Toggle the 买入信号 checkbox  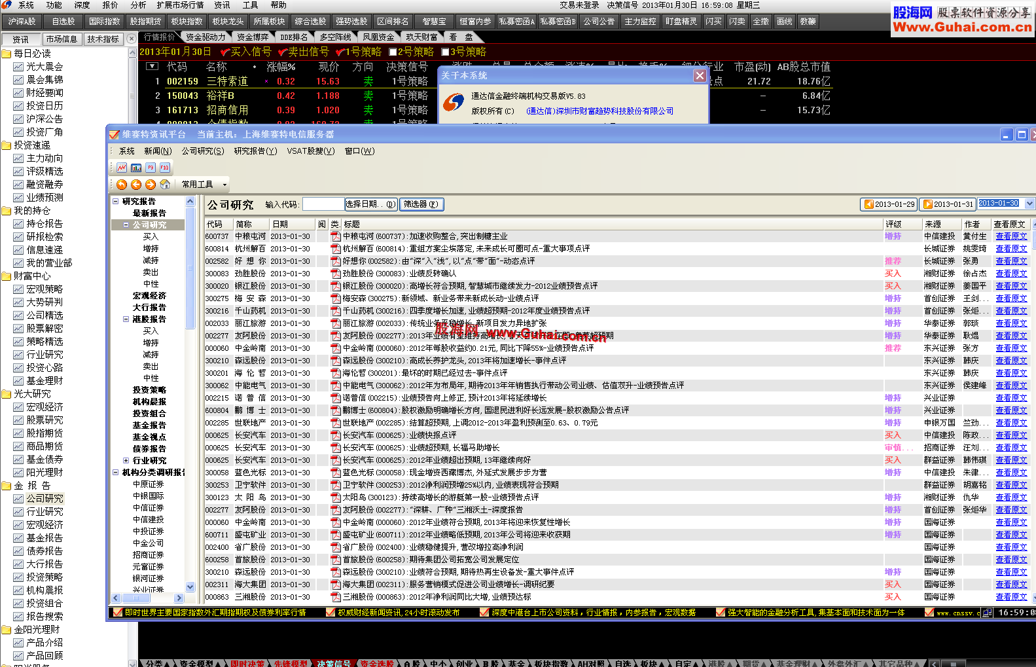tap(225, 52)
